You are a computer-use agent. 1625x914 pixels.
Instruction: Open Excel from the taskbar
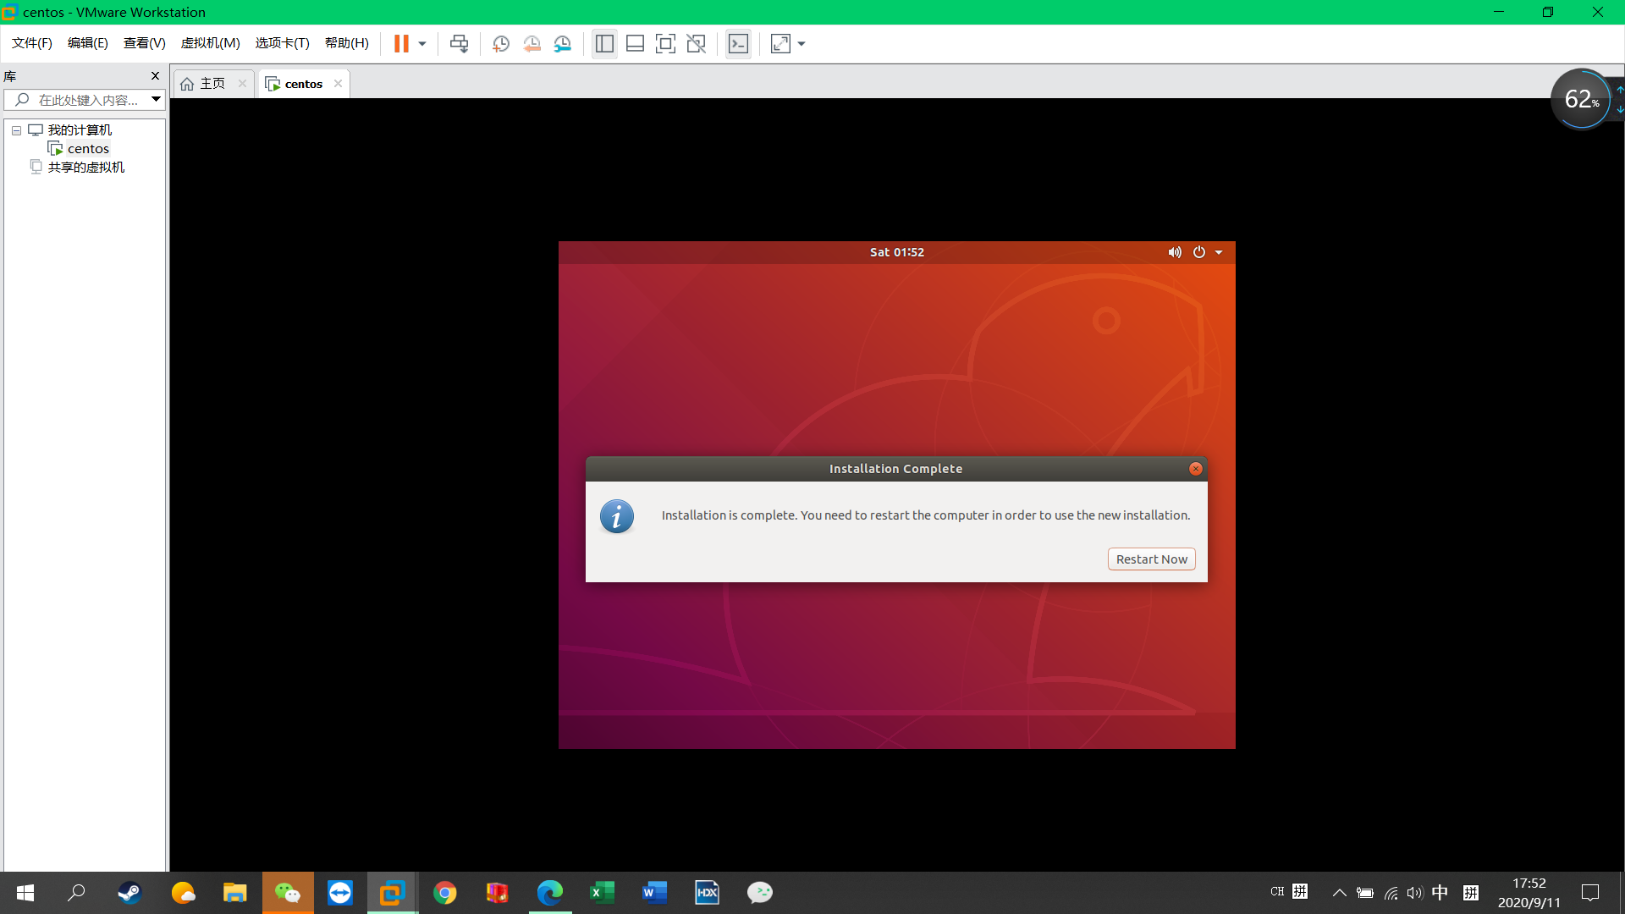click(x=603, y=893)
